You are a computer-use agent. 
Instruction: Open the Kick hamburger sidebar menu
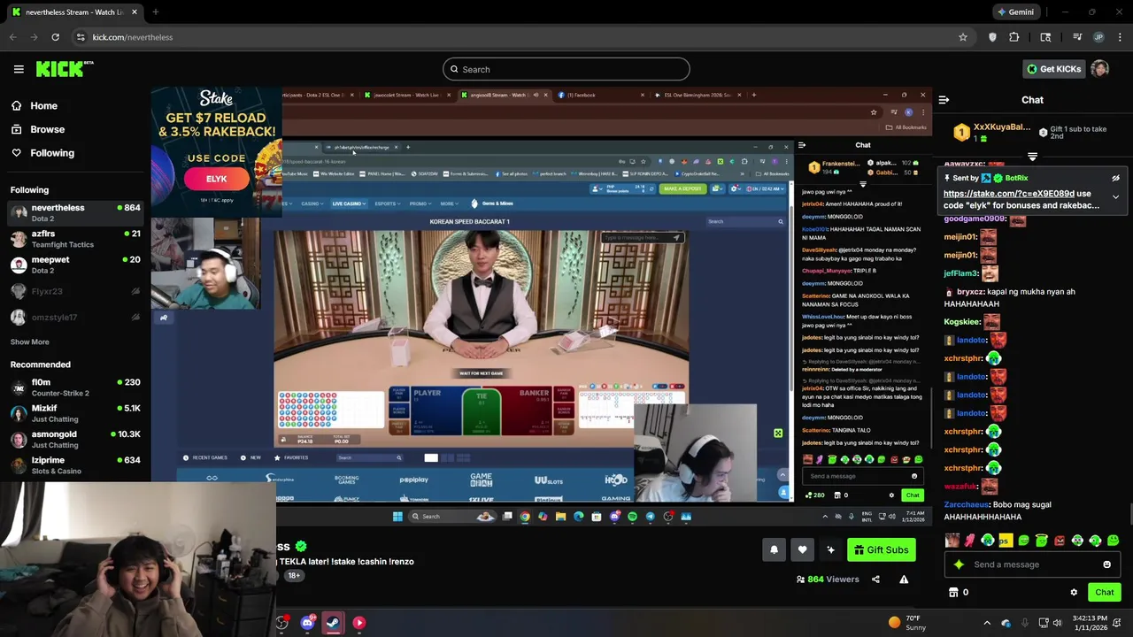(x=19, y=69)
